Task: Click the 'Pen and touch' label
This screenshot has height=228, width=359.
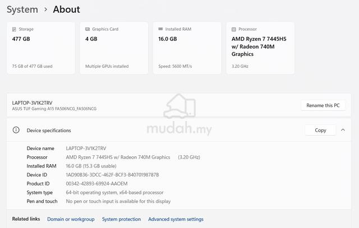Action: (x=42, y=202)
